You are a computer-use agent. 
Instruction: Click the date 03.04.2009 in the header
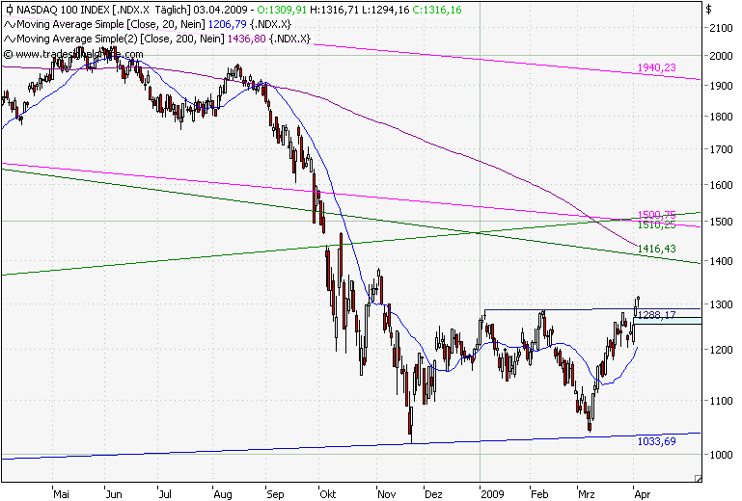point(221,10)
